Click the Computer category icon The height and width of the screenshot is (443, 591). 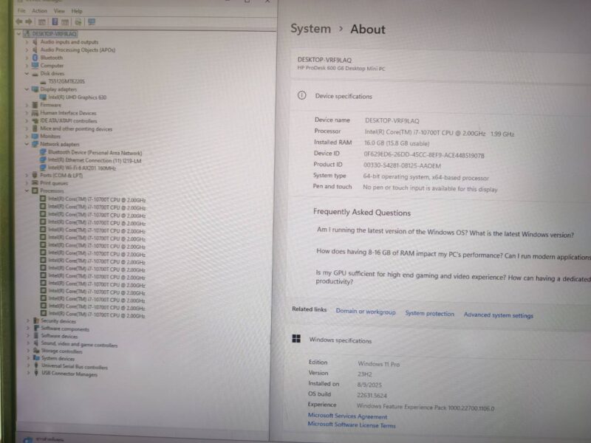[35, 65]
